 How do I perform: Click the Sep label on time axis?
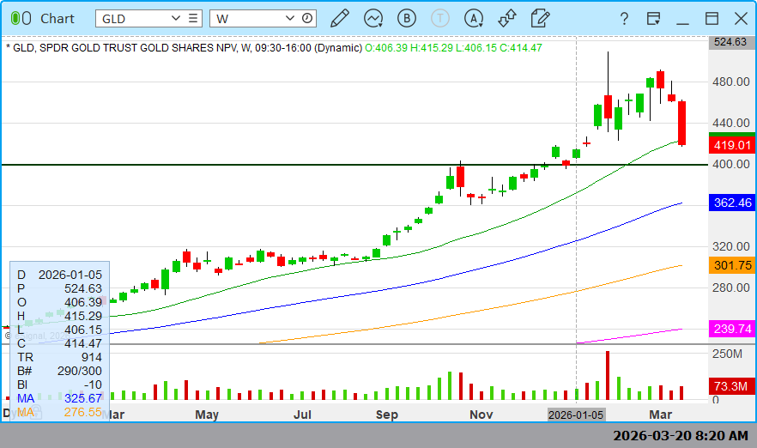point(387,415)
